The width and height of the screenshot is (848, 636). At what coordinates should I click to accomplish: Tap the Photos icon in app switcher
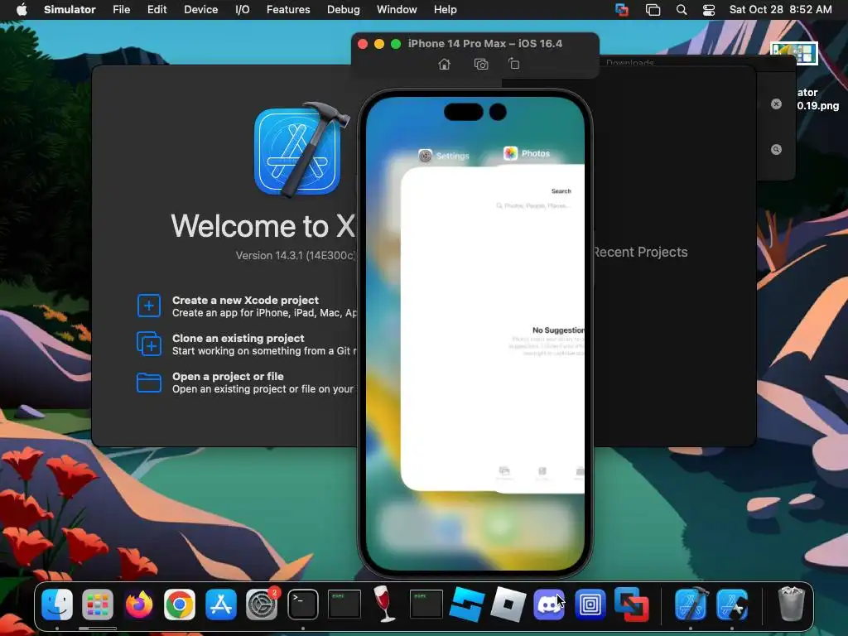tap(510, 153)
